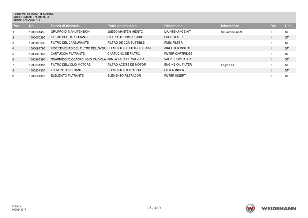This screenshot has height=218, width=308.
Task: Select part number 1000231452
Action: (37, 32)
